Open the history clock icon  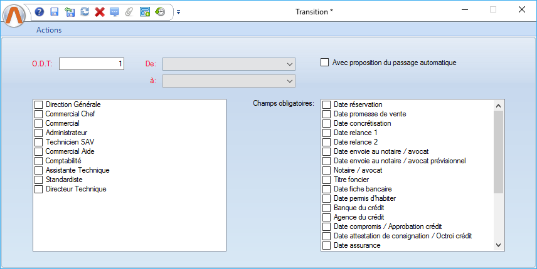point(160,12)
